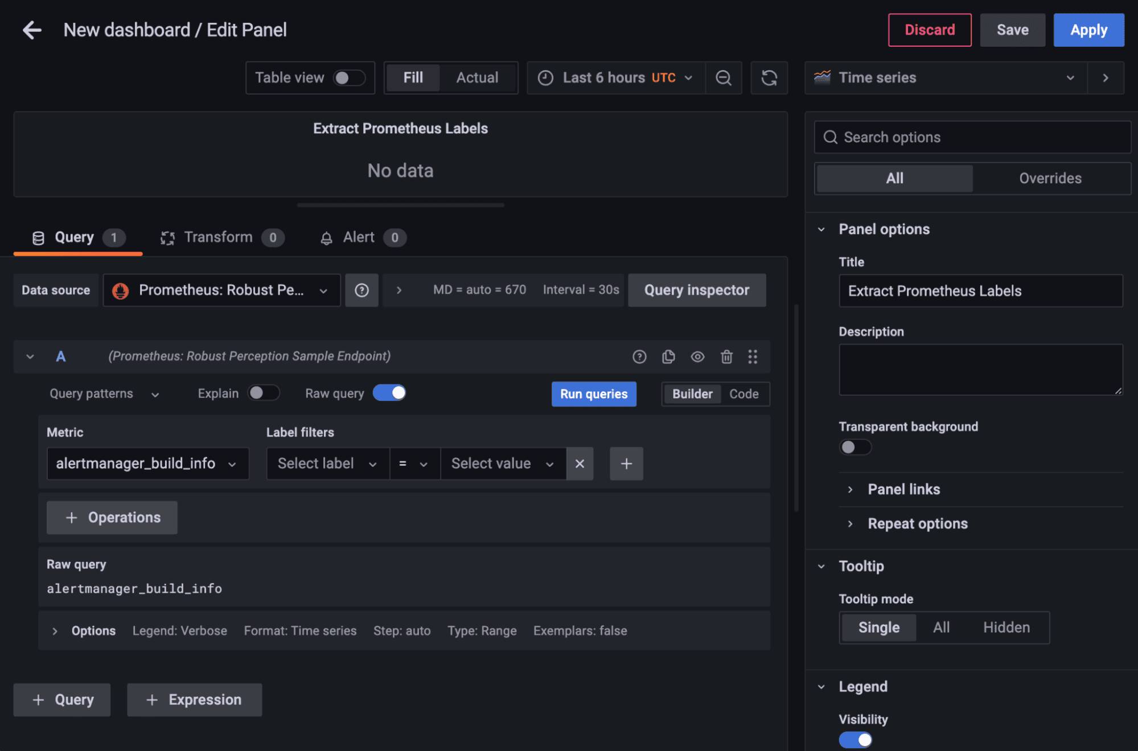Open data source help icon
The image size is (1138, 751).
362,290
